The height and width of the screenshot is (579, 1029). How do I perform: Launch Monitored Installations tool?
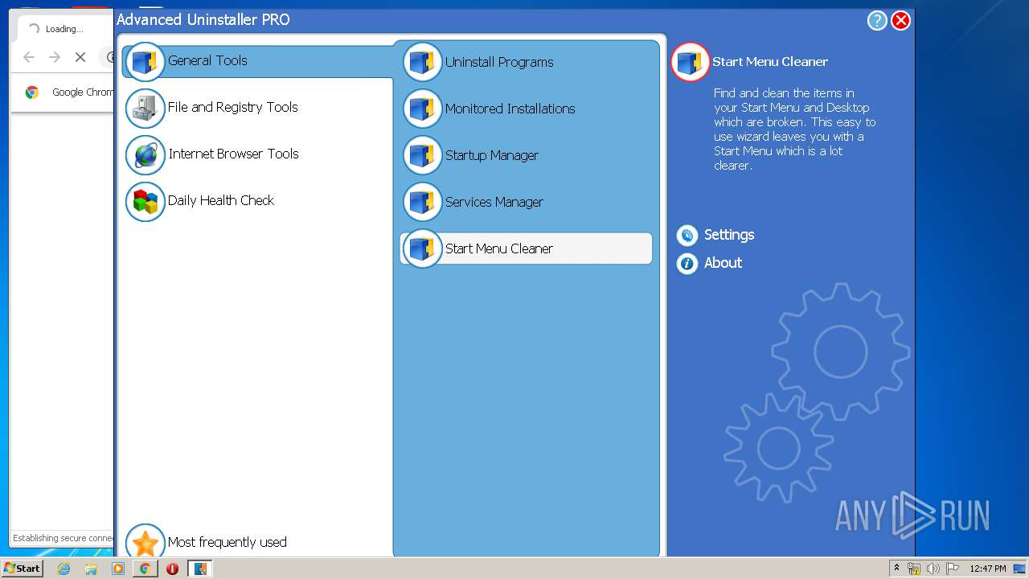527,109
